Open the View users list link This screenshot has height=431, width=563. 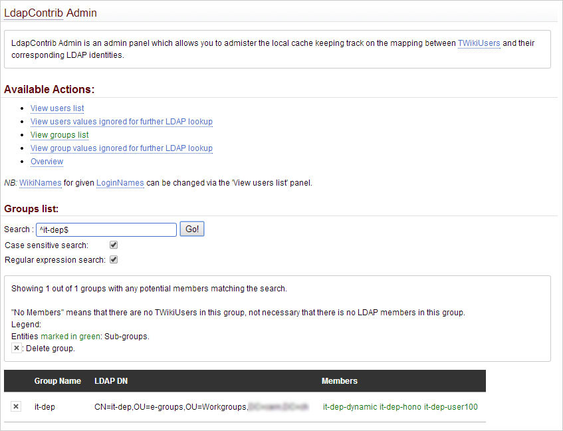pyautogui.click(x=57, y=108)
